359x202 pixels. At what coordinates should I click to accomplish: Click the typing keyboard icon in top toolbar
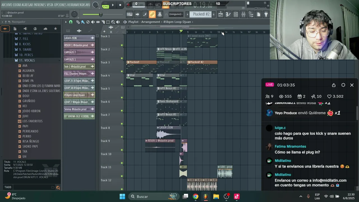click(x=130, y=14)
